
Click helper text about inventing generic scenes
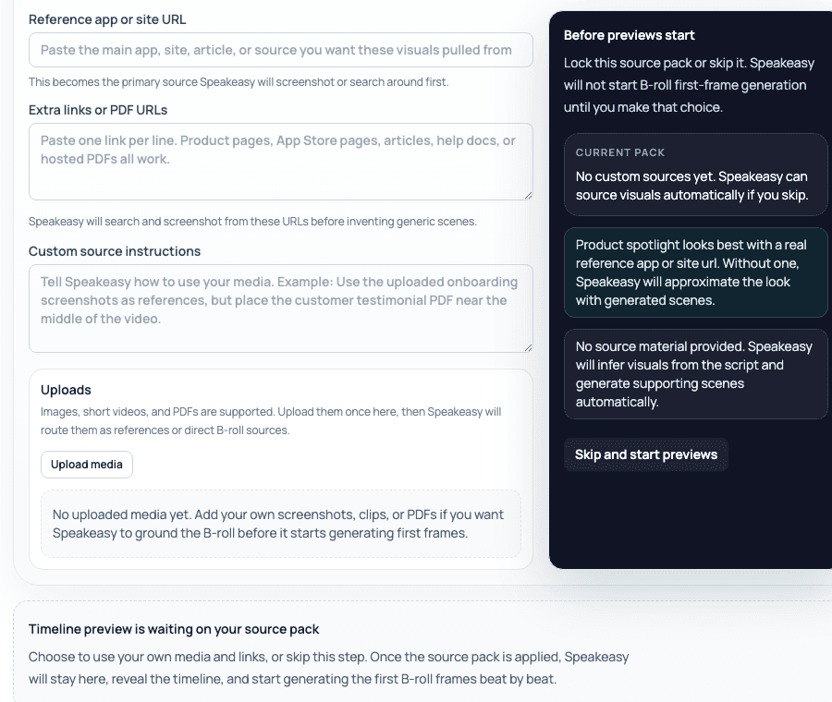[252, 222]
